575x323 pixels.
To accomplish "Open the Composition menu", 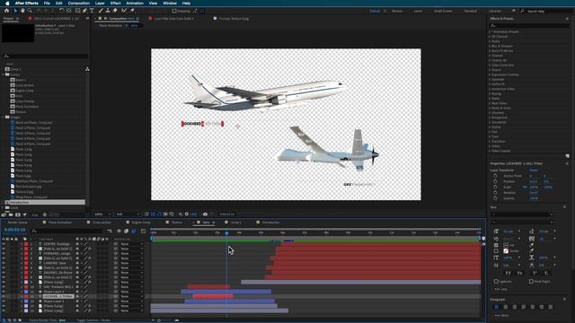I will click(x=78, y=3).
